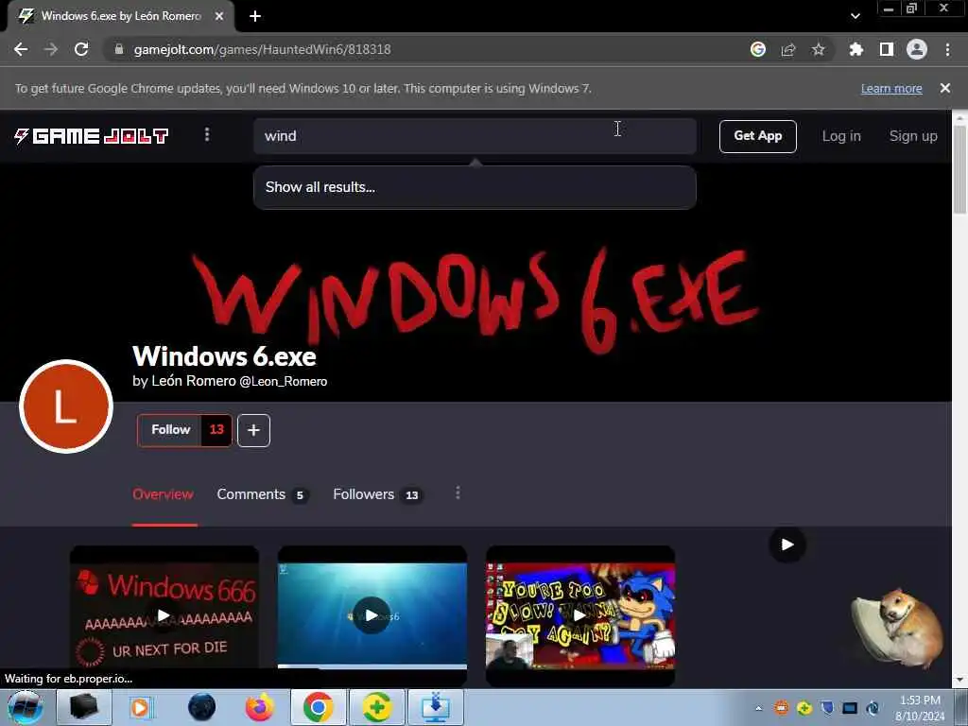This screenshot has width=968, height=726.
Task: Play the You're Too Slow Sonic video
Action: point(579,615)
